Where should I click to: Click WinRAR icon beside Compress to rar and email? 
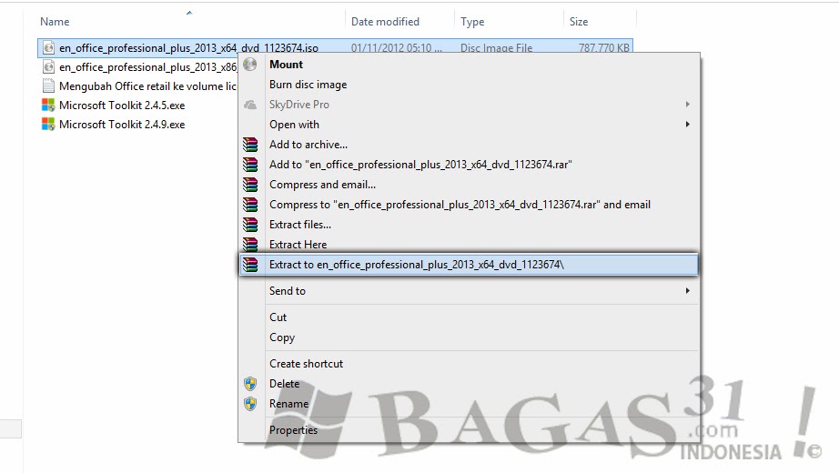click(x=250, y=205)
